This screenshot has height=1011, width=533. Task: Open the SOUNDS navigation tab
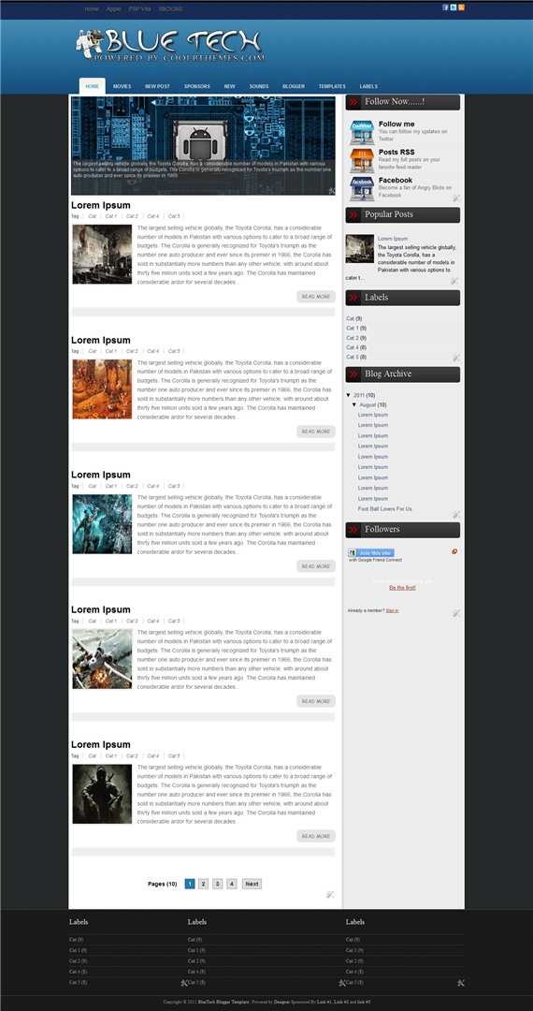[259, 86]
